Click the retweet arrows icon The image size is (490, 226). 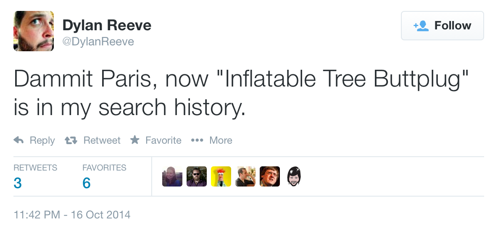[70, 140]
